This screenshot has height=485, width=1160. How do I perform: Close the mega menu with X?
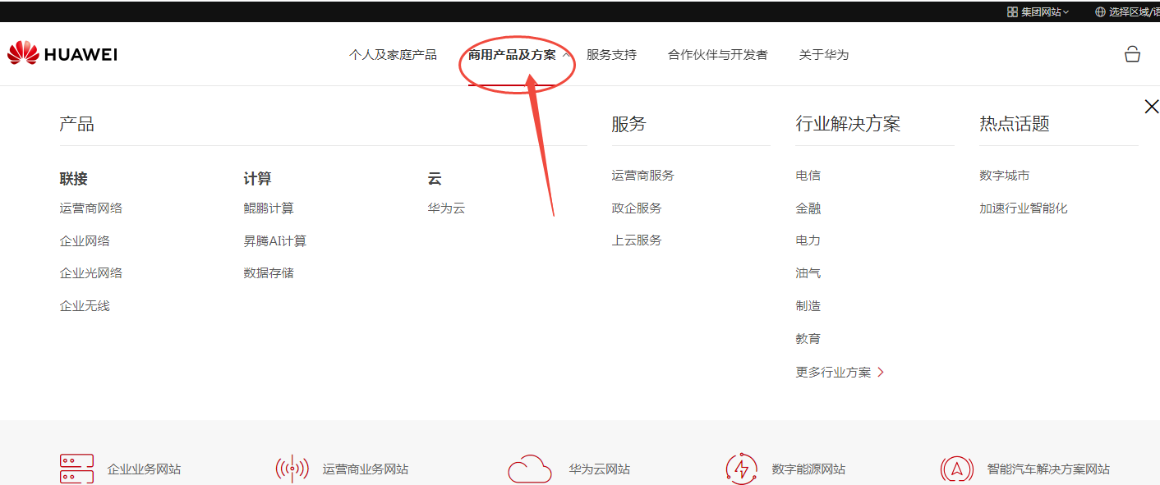(1151, 107)
